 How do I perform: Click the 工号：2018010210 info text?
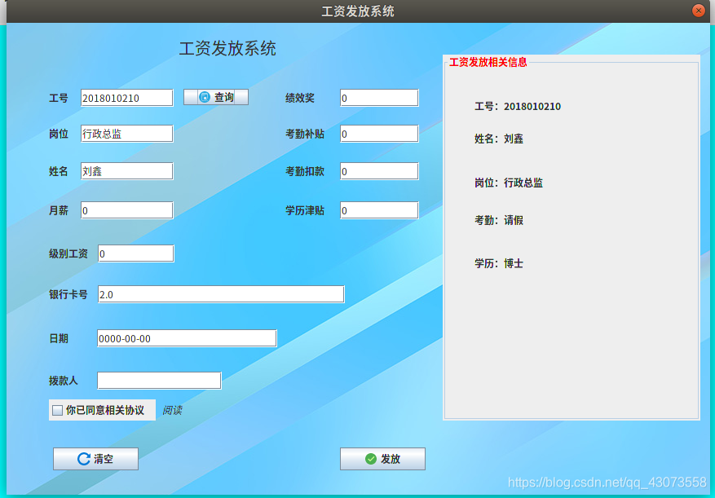pos(518,107)
